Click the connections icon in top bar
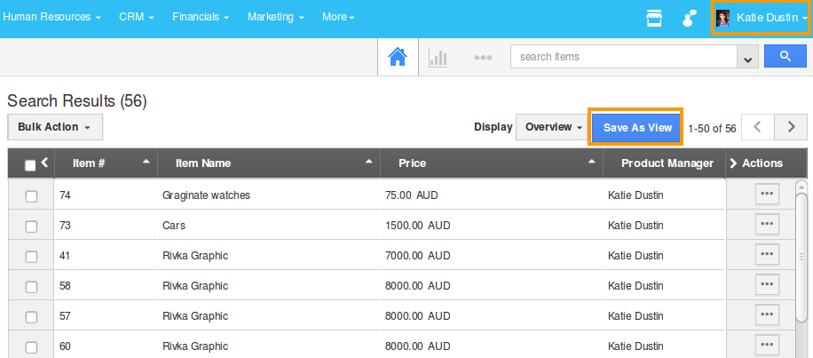The height and width of the screenshot is (358, 813). click(689, 18)
